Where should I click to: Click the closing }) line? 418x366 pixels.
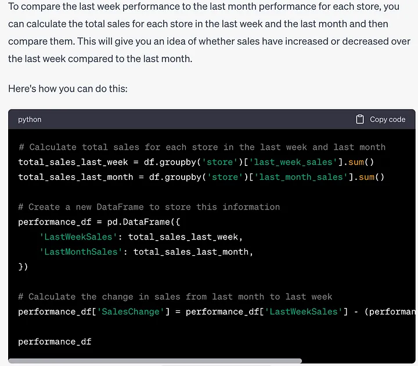coord(23,267)
